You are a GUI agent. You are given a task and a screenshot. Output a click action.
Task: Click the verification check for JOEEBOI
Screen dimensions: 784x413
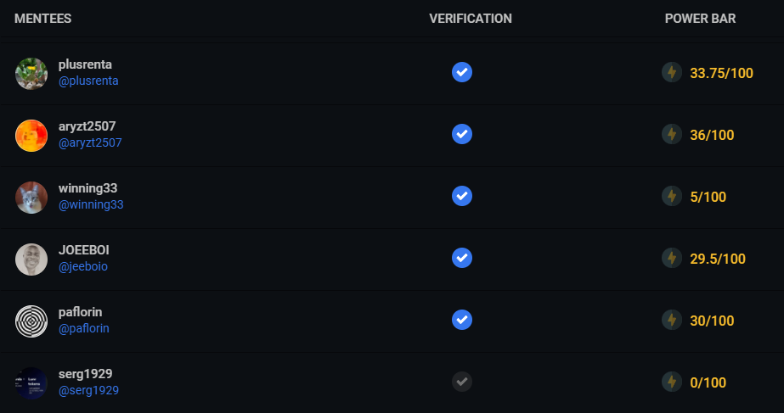462,258
